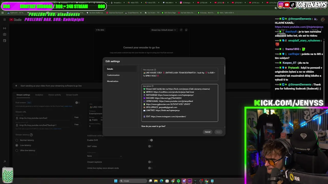Switch to the Analytics tab
This screenshot has height=184, width=328.
(39, 95)
